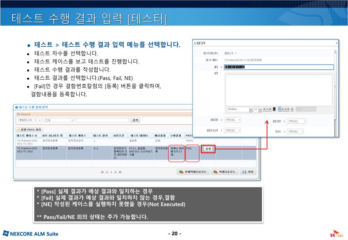Viewport: 348px width, 240px height.
Task: Expand the 결함우선순위 dropdown
Action: (x=239, y=130)
